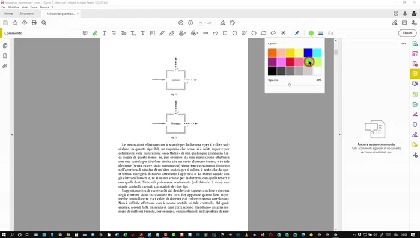Click the notifications bell icon
Viewport: 420px width, 238px height.
(405, 14)
